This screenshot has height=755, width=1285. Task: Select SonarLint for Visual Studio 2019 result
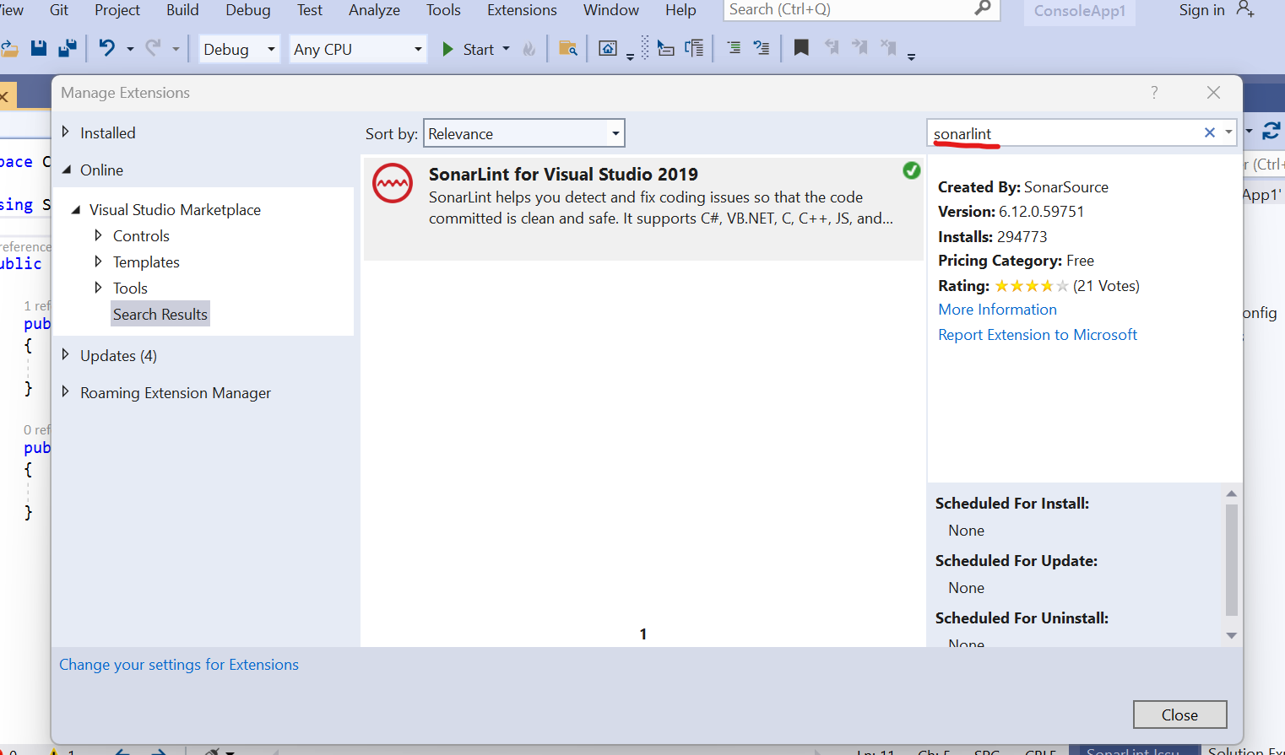(643, 208)
